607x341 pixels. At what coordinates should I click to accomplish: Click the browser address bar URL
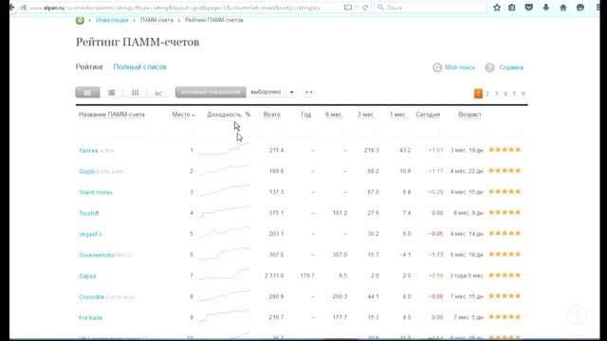pos(175,8)
